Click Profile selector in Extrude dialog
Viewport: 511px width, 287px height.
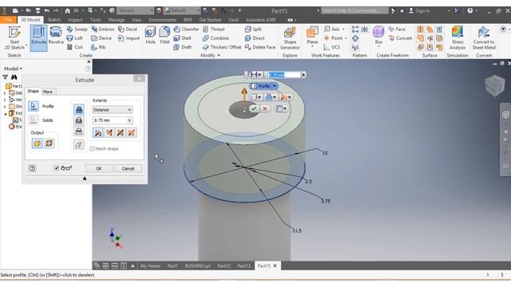(x=34, y=106)
